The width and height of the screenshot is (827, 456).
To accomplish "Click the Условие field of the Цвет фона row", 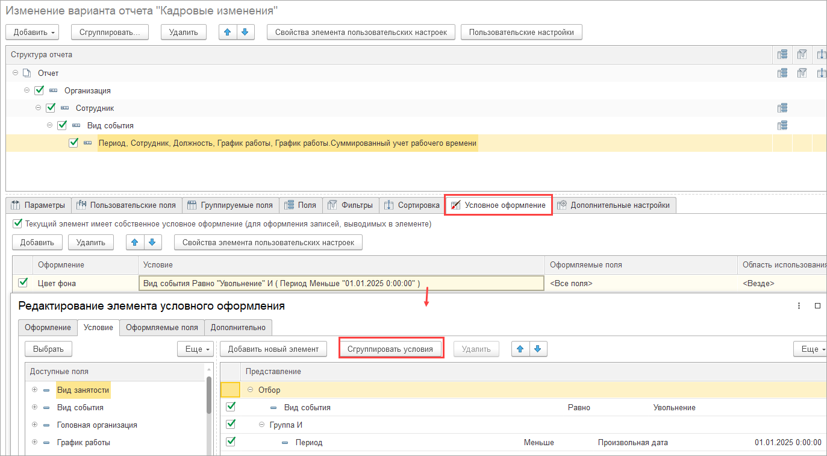I will tap(340, 283).
